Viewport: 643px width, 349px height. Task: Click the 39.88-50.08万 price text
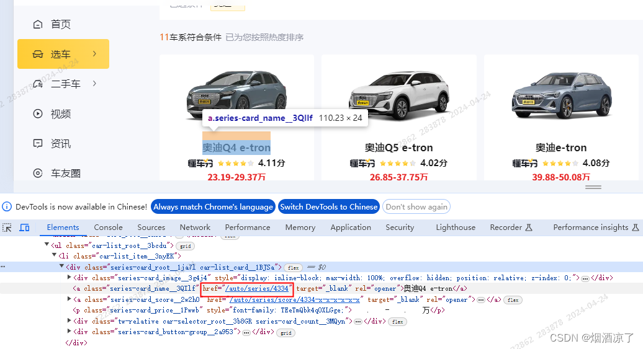point(561,177)
